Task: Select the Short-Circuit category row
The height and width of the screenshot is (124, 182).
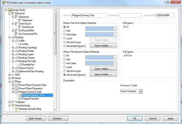Action: pyautogui.click(x=25, y=24)
